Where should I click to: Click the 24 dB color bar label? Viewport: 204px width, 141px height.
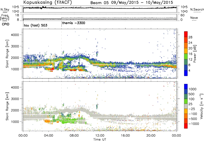click(190, 43)
